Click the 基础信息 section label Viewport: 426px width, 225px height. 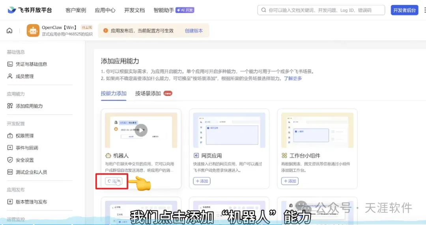(x=16, y=52)
